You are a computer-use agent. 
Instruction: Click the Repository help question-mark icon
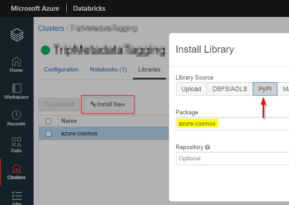pos(208,147)
